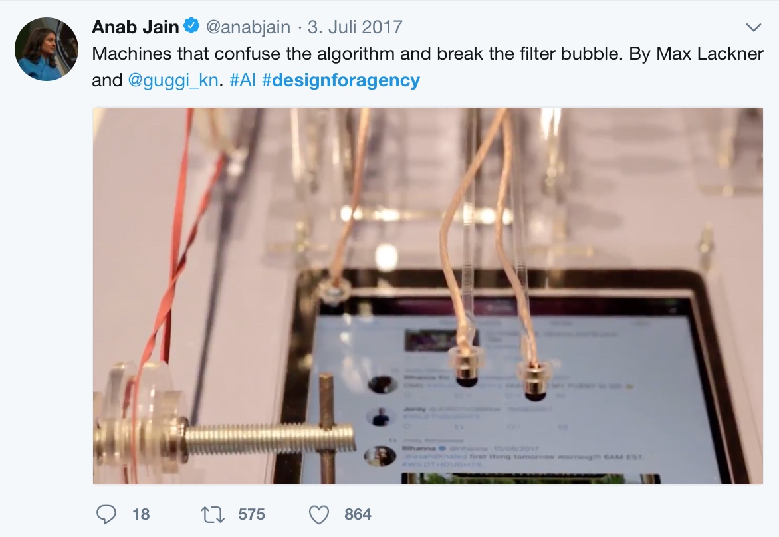Open the 3. Juli 2017 timestamp

pyautogui.click(x=355, y=27)
